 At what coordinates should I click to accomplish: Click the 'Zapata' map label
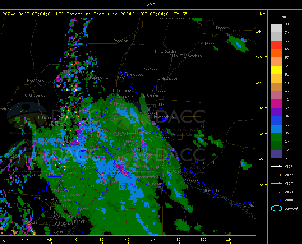coord(82,209)
